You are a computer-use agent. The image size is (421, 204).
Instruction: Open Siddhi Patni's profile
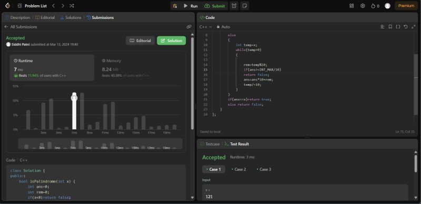[21, 44]
